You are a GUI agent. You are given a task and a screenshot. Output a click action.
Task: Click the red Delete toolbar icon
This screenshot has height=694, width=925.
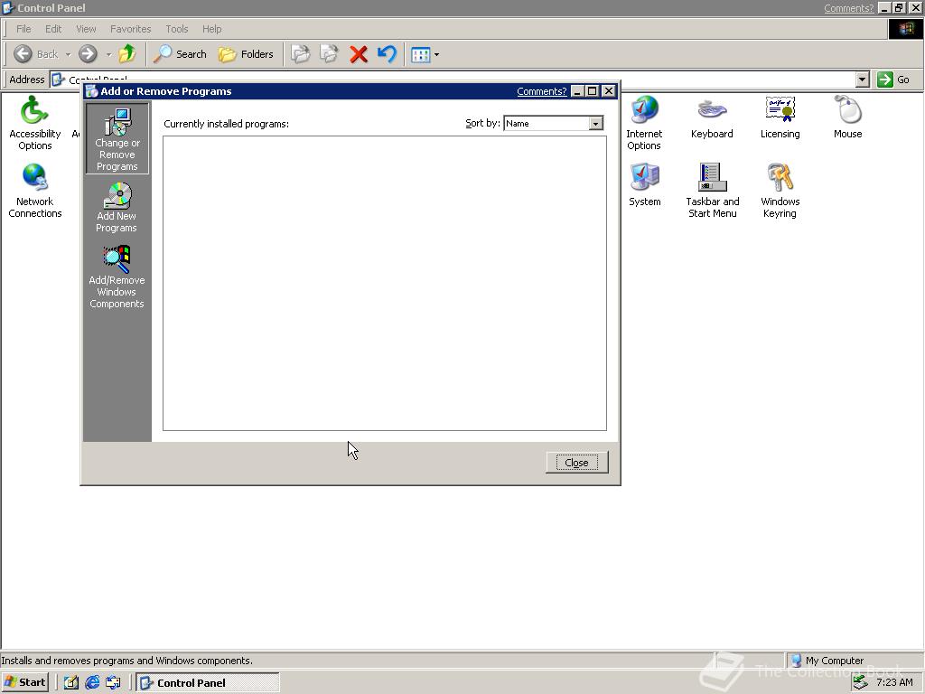tap(358, 54)
